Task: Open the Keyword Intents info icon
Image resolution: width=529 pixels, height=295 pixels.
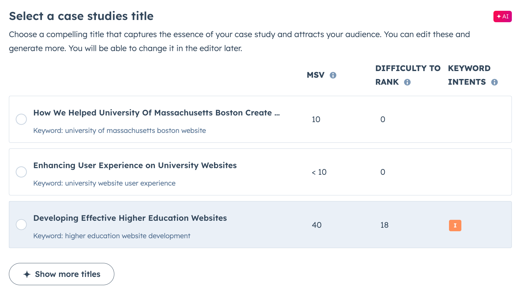Action: pyautogui.click(x=494, y=82)
